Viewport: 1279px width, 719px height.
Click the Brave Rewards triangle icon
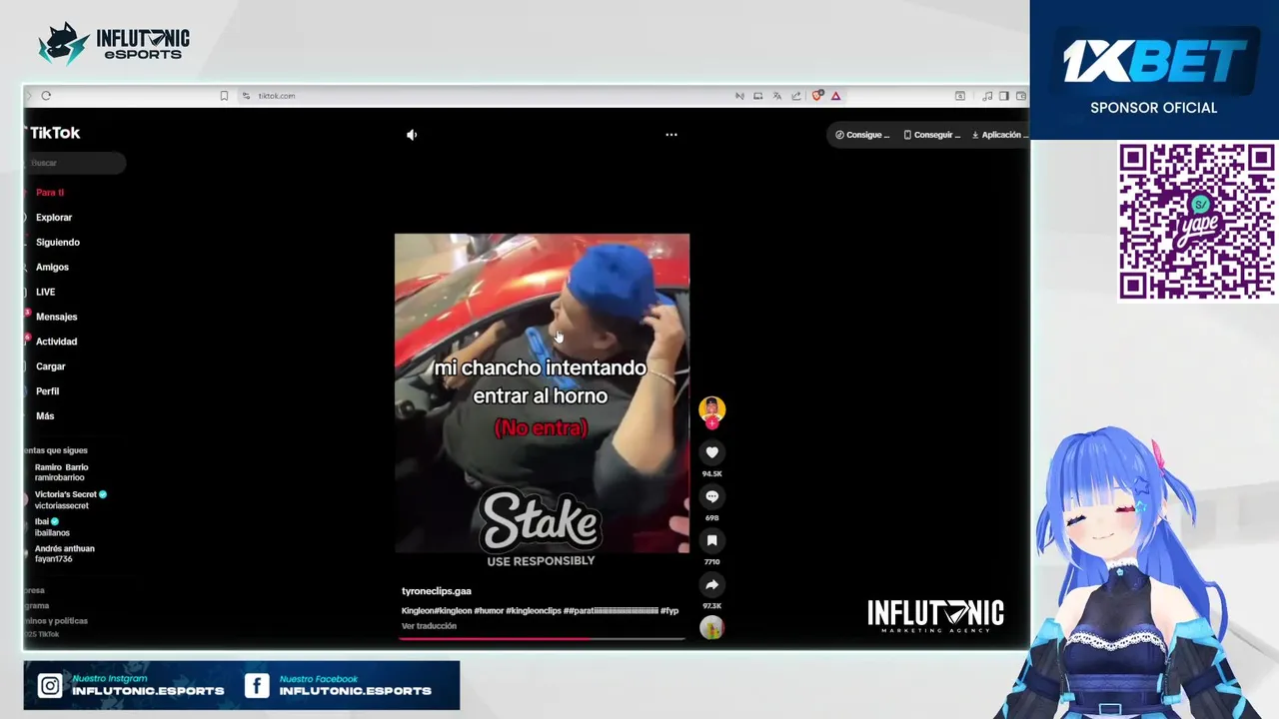pos(835,96)
